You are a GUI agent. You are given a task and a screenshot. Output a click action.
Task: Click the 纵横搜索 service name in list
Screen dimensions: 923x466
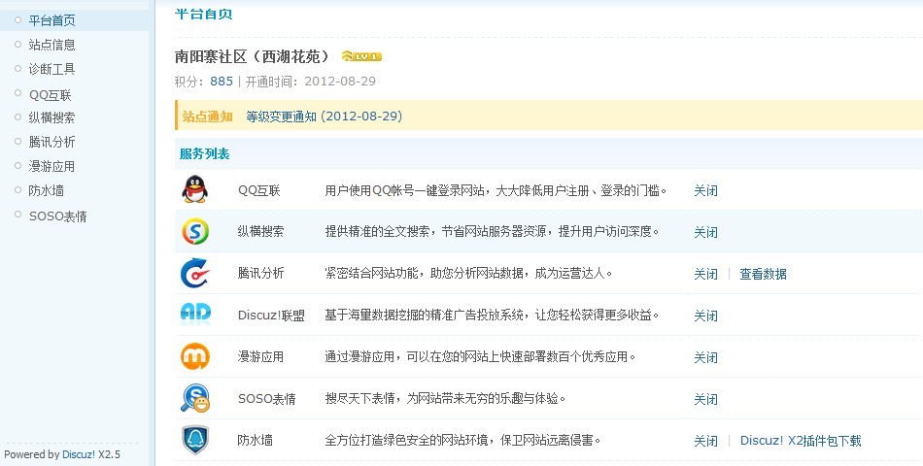(260, 232)
